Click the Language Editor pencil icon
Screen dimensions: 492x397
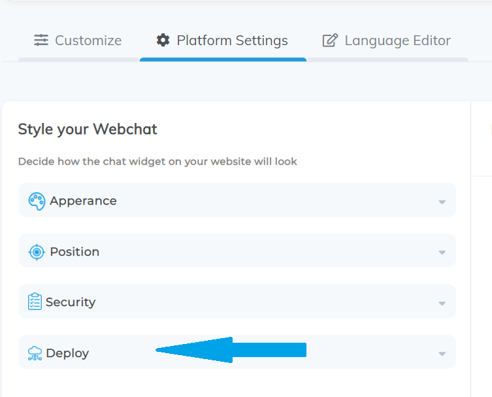pyautogui.click(x=330, y=40)
